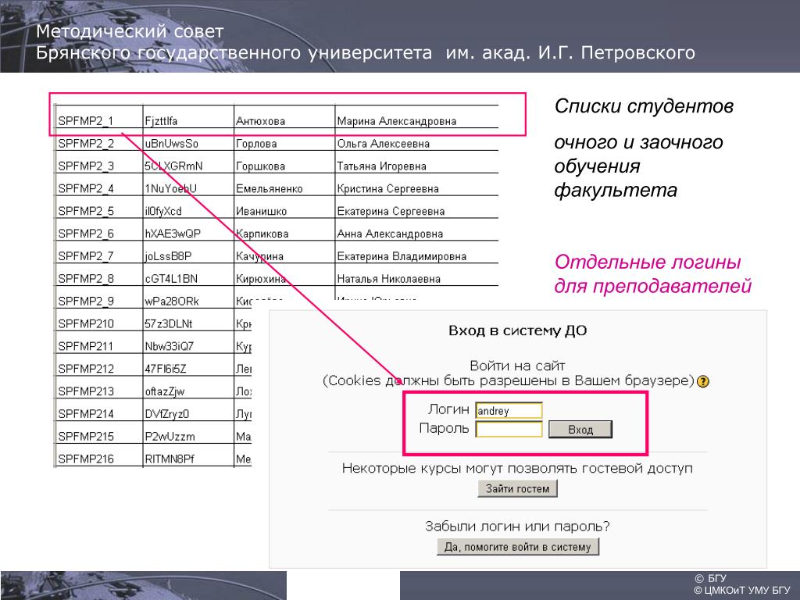
Task: Click name cell Татьяна Игоревна
Action: (416, 162)
